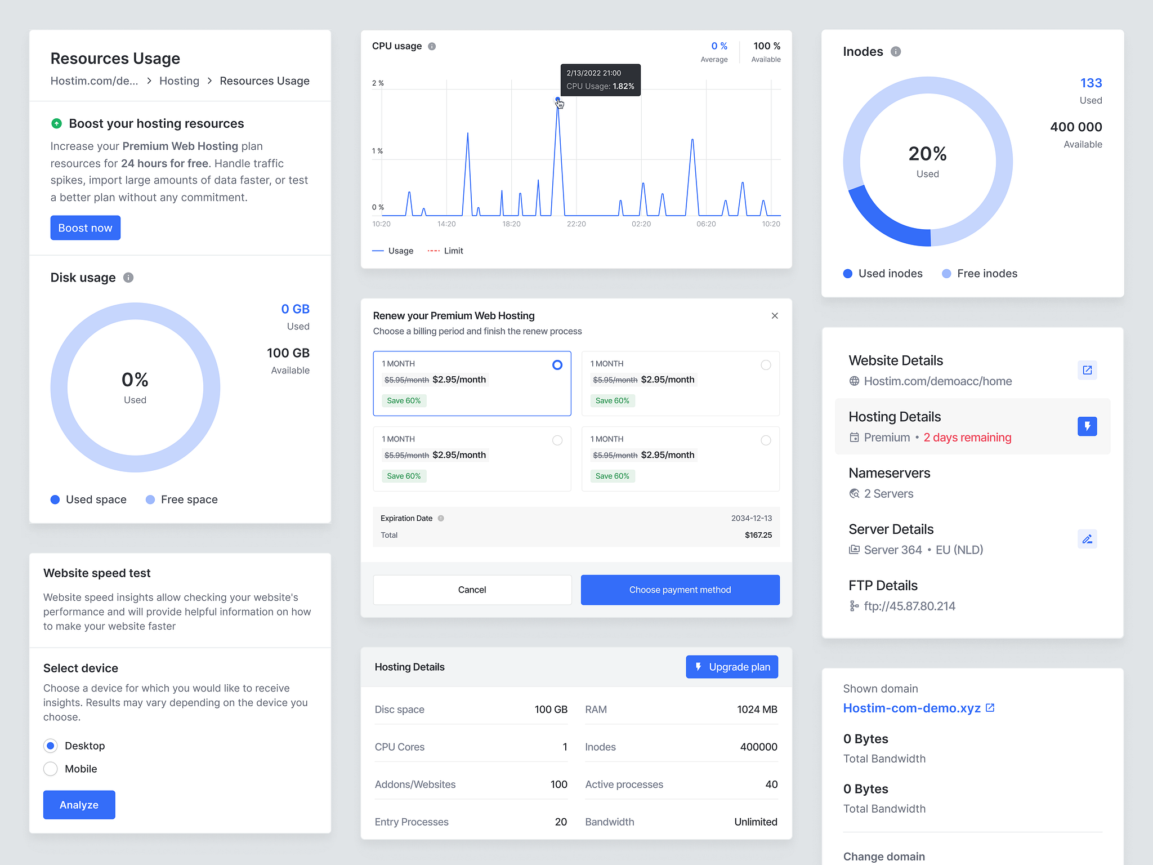Select the Mobile device radio button
1153x865 pixels.
pos(50,768)
